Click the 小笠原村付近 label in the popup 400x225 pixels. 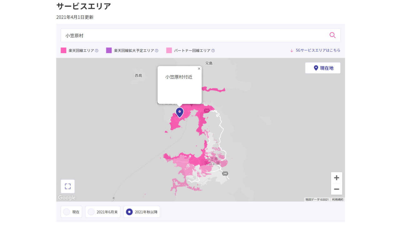pos(178,76)
